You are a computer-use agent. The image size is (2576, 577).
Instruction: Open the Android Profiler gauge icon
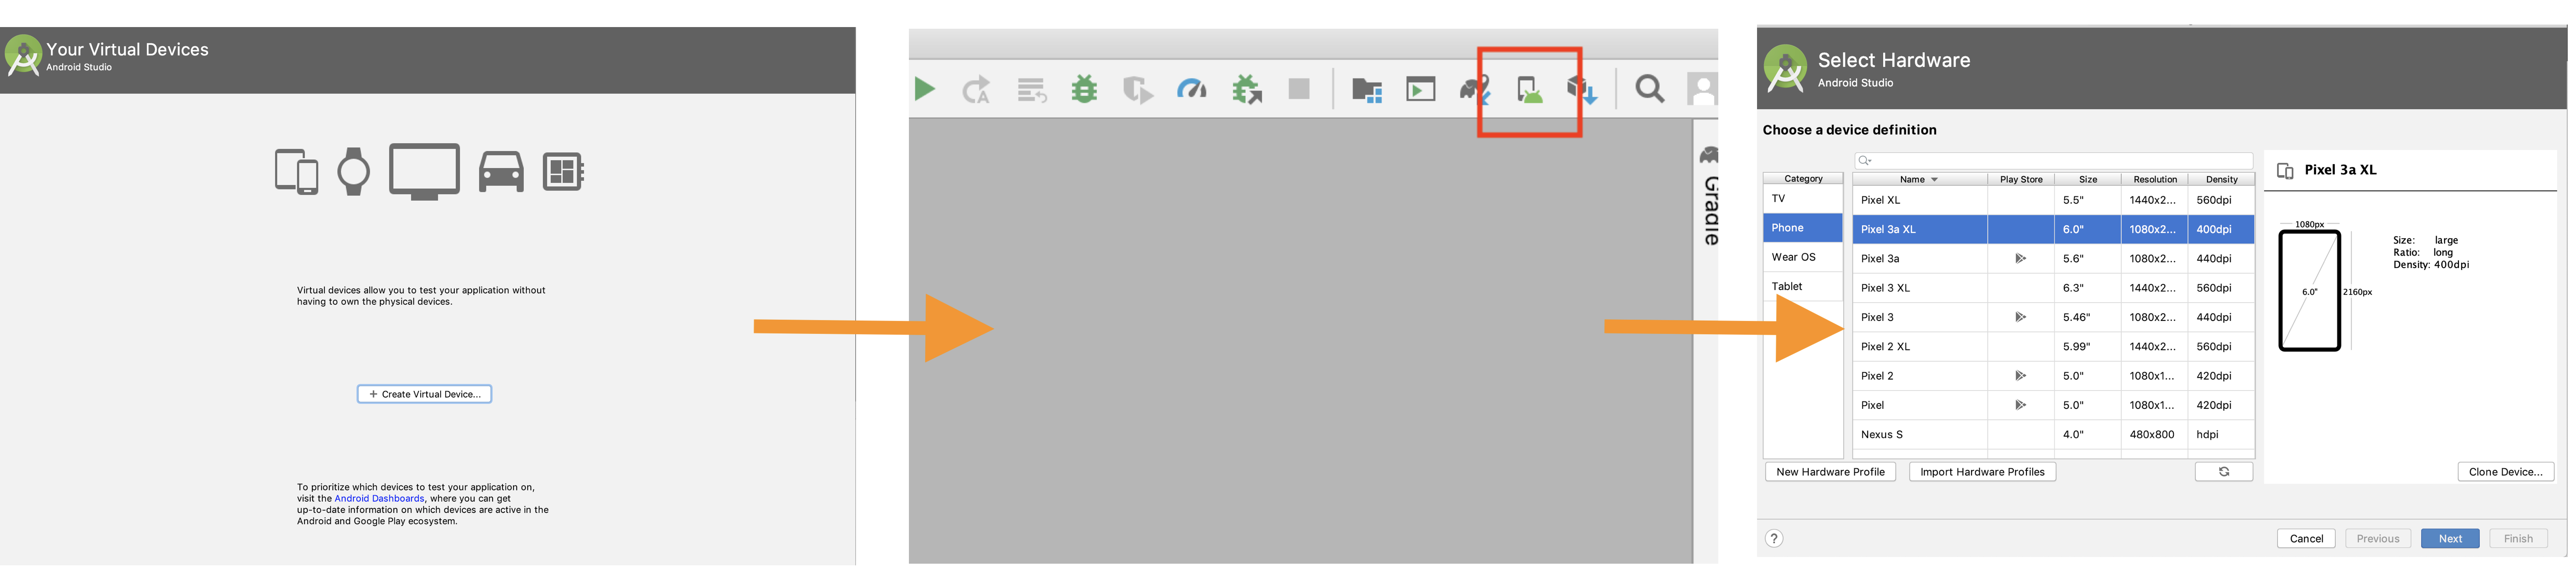point(1191,89)
